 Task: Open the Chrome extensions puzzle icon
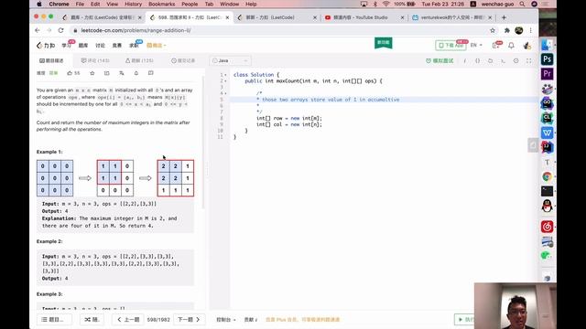(x=506, y=30)
